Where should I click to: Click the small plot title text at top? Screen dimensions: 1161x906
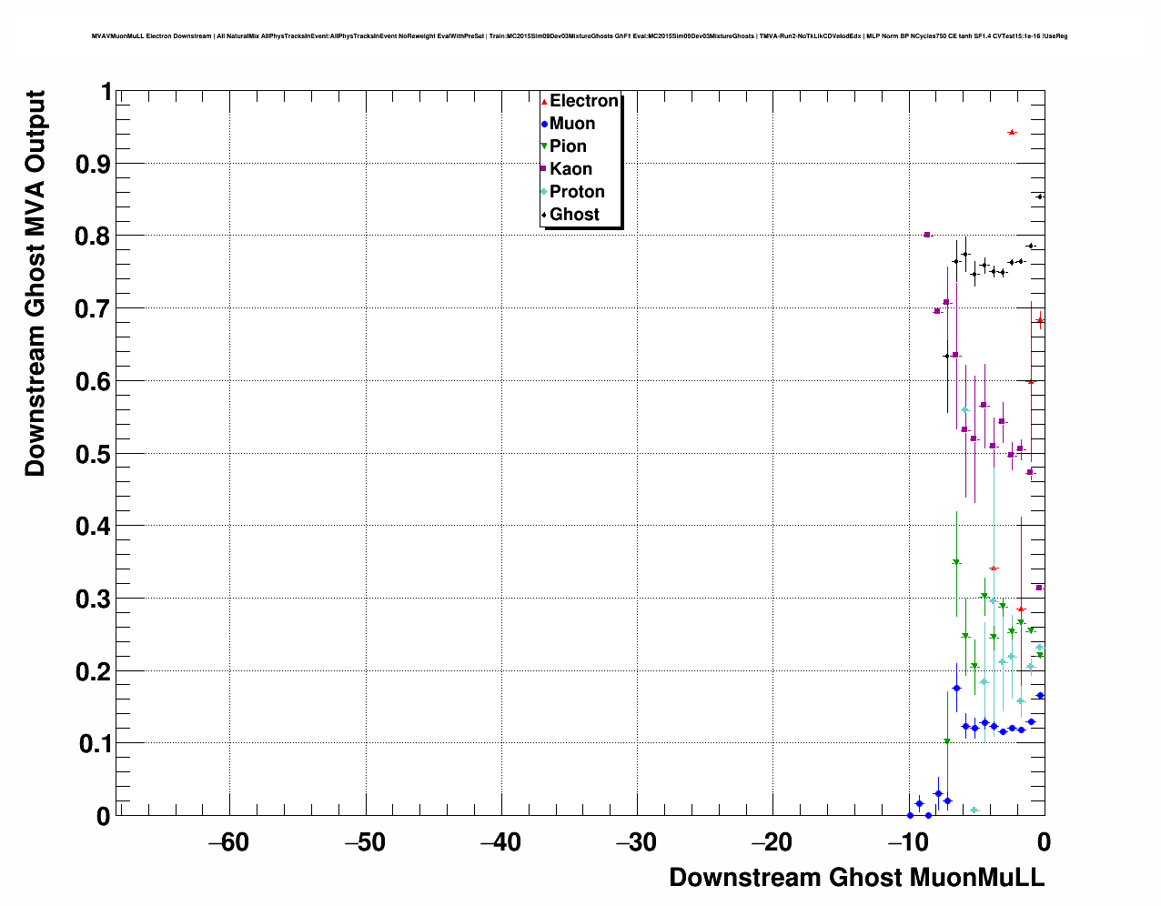pyautogui.click(x=580, y=36)
